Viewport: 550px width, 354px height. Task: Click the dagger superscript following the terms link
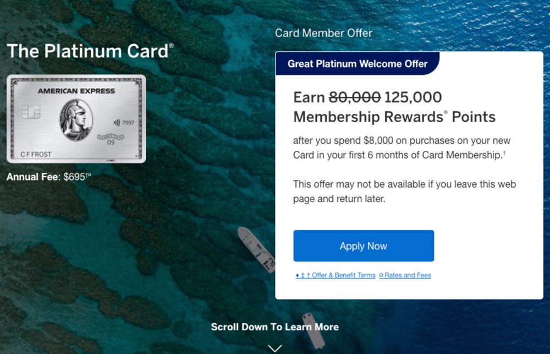point(308,275)
